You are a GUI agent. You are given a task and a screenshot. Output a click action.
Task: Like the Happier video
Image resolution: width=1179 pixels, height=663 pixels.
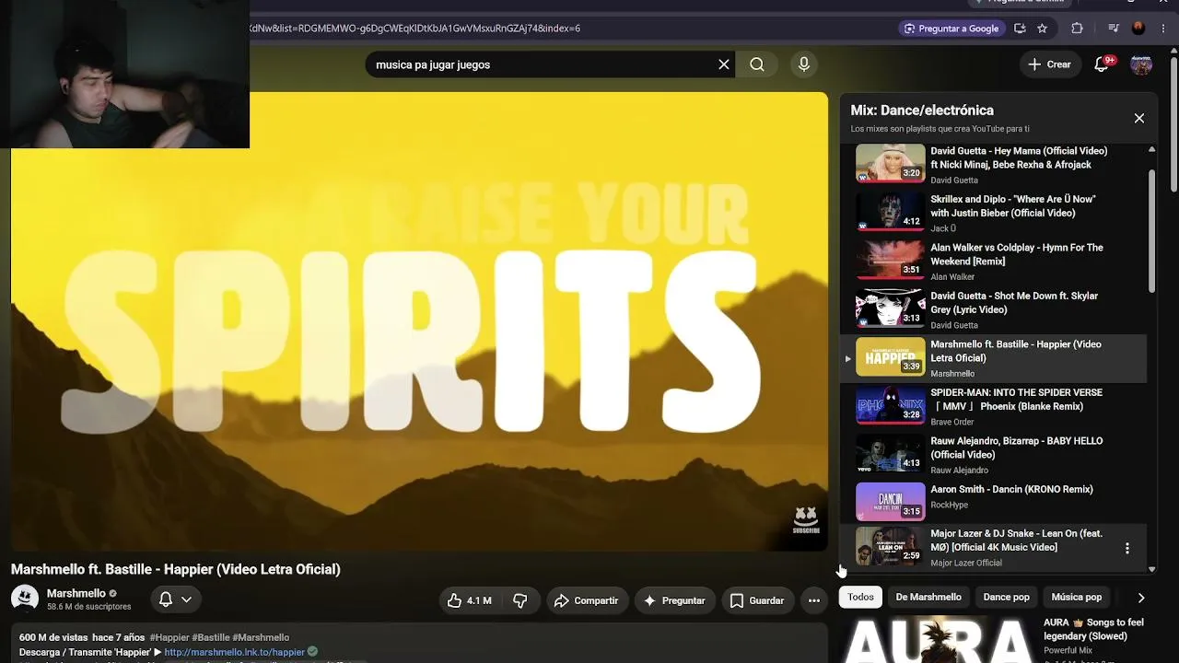point(470,600)
